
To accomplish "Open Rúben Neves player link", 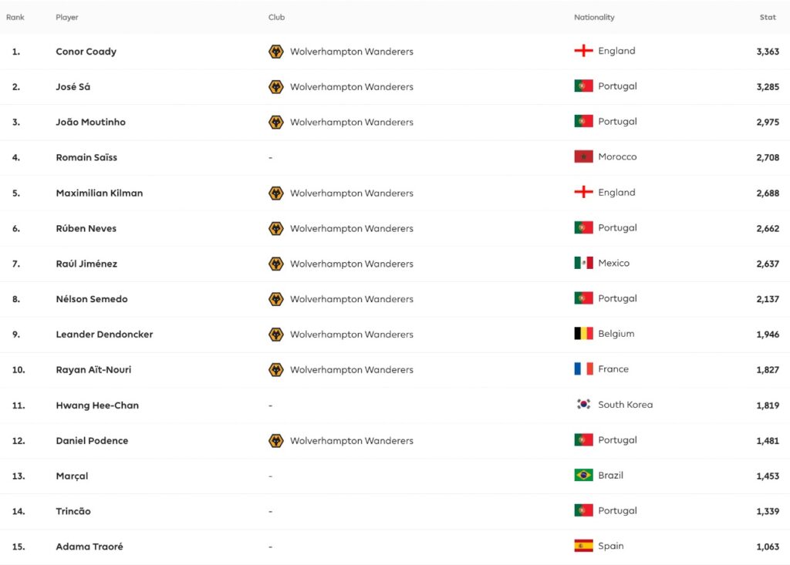I will [86, 228].
